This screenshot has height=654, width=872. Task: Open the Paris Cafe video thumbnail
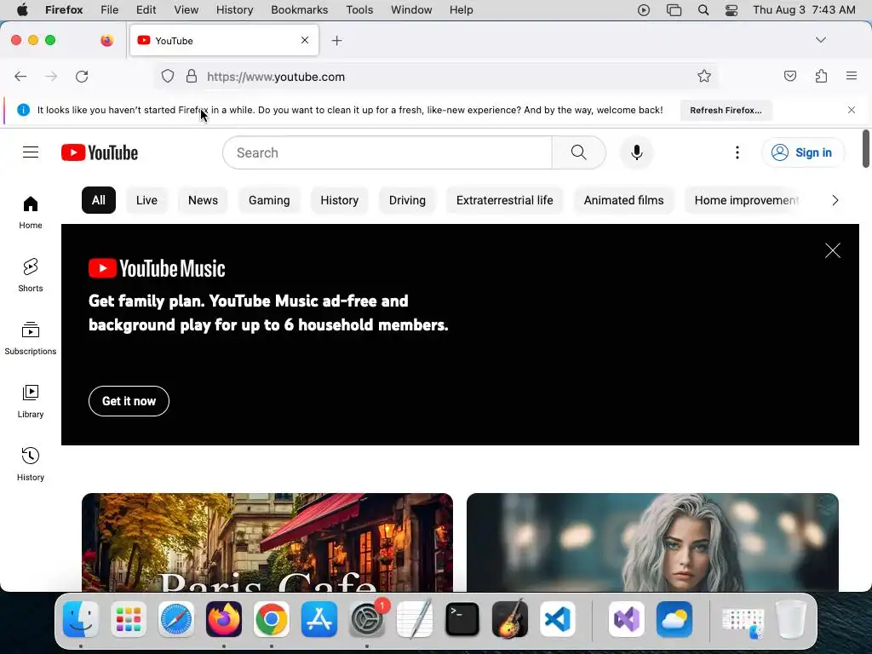267,542
